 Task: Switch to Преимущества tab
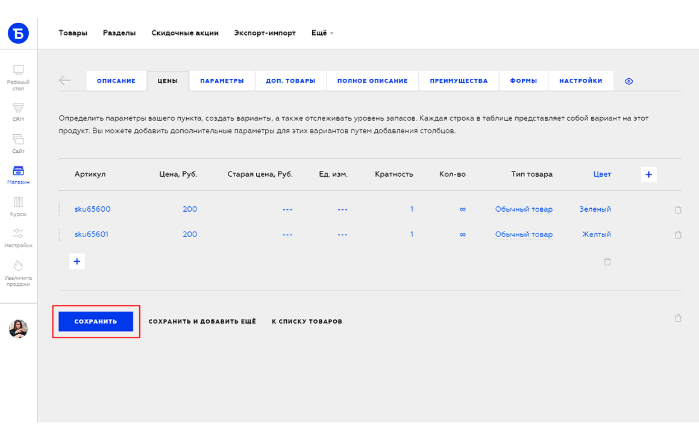(459, 81)
